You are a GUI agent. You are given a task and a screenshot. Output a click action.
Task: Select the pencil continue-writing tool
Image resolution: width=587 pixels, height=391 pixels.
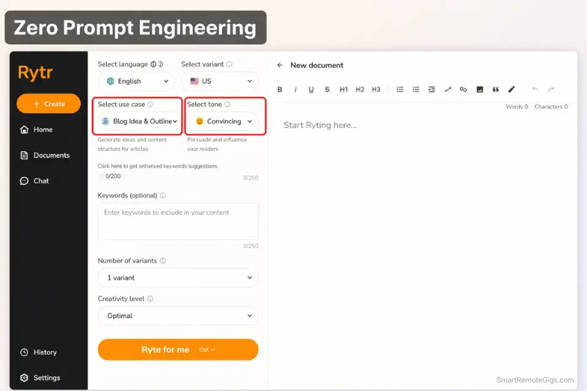(512, 89)
